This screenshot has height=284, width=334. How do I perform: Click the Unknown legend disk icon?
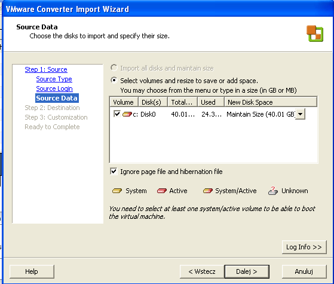click(273, 191)
